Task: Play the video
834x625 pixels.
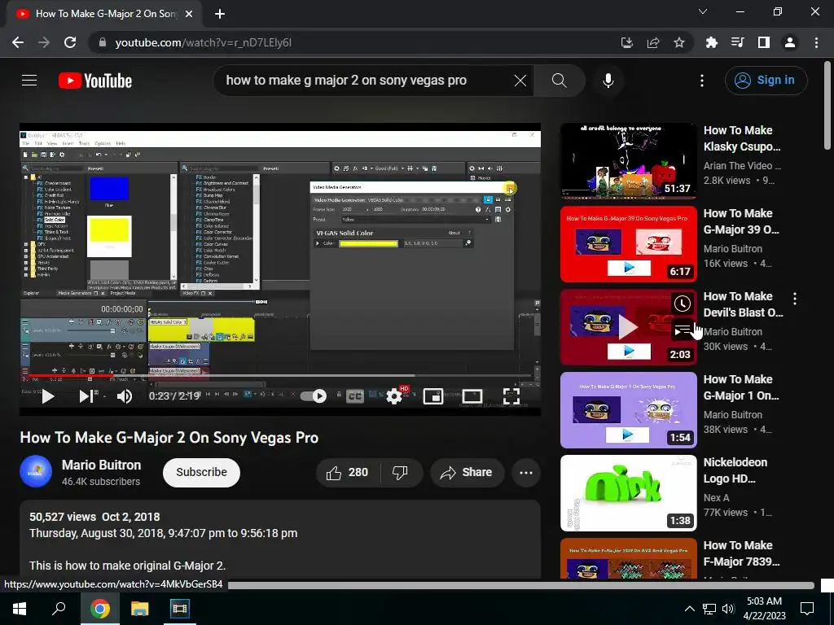Action: 48,396
